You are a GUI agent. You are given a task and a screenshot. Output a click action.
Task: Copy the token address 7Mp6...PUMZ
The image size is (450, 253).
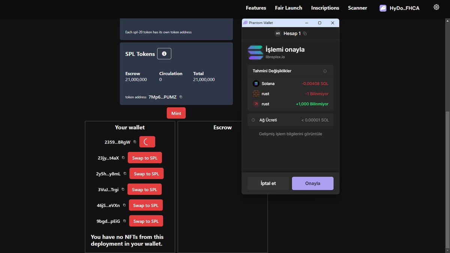181,97
